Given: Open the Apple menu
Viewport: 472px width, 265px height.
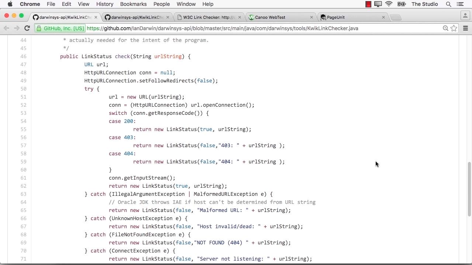Looking at the screenshot, I should pos(10,4).
